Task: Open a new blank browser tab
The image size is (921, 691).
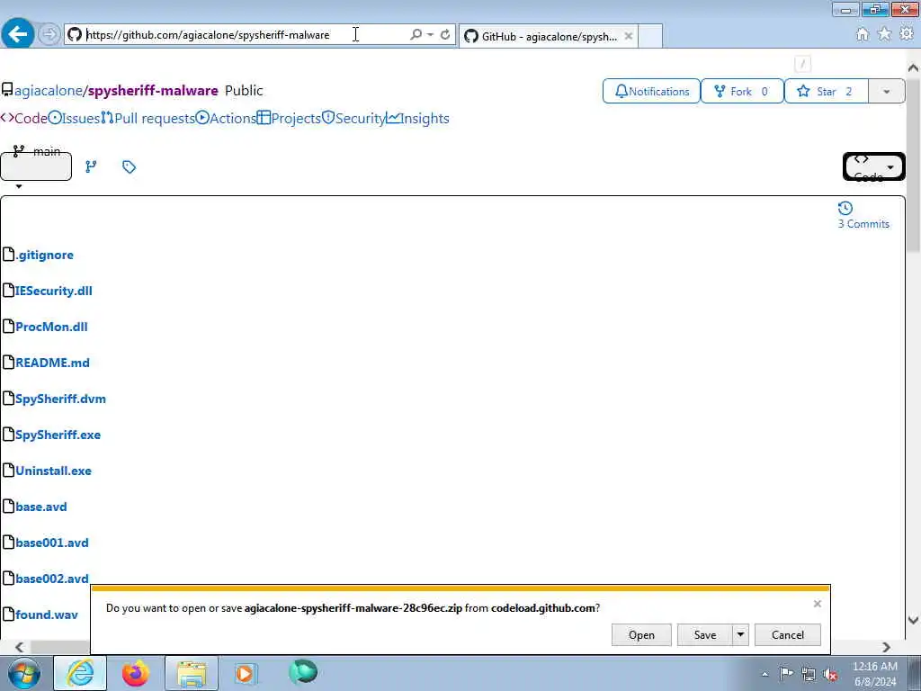Action: 650,36
